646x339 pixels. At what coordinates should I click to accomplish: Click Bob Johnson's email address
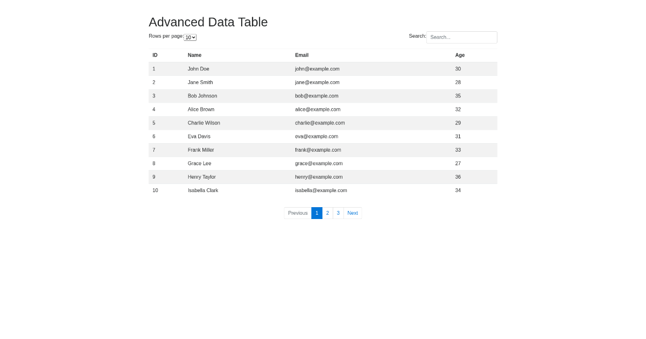coord(317,96)
